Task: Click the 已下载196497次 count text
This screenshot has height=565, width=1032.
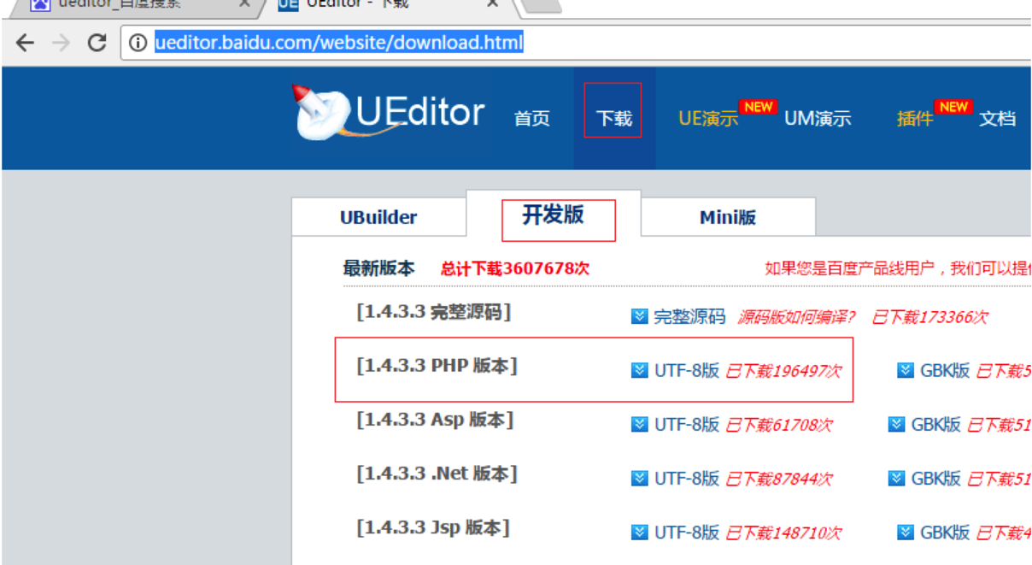Action: [783, 370]
